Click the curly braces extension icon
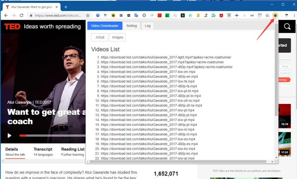The image size is (297, 179). click(252, 15)
